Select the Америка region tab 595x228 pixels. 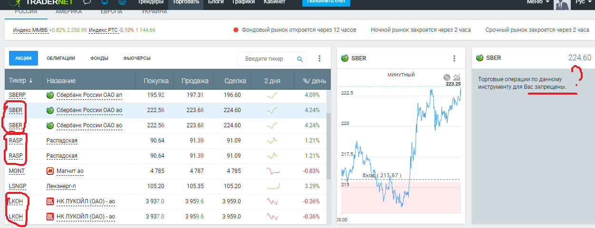(x=69, y=10)
